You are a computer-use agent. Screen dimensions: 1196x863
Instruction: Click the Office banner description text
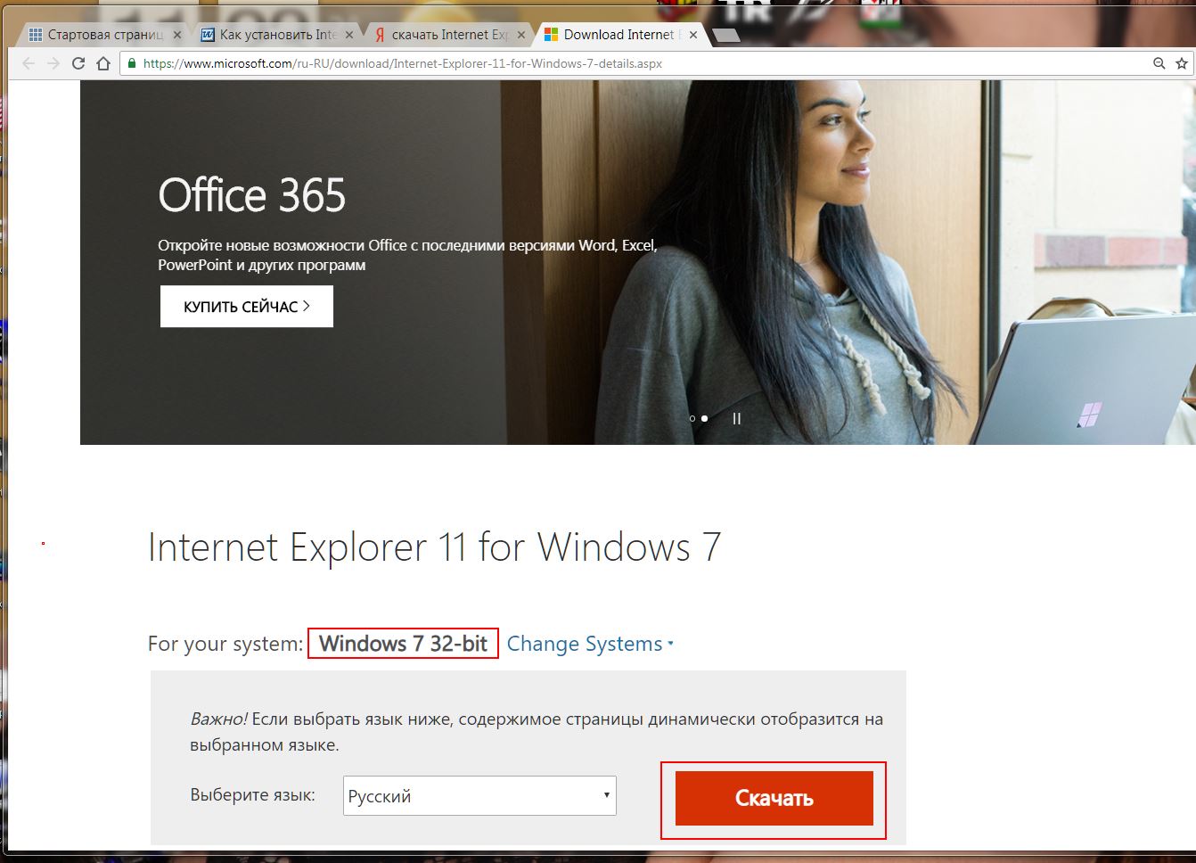(407, 255)
